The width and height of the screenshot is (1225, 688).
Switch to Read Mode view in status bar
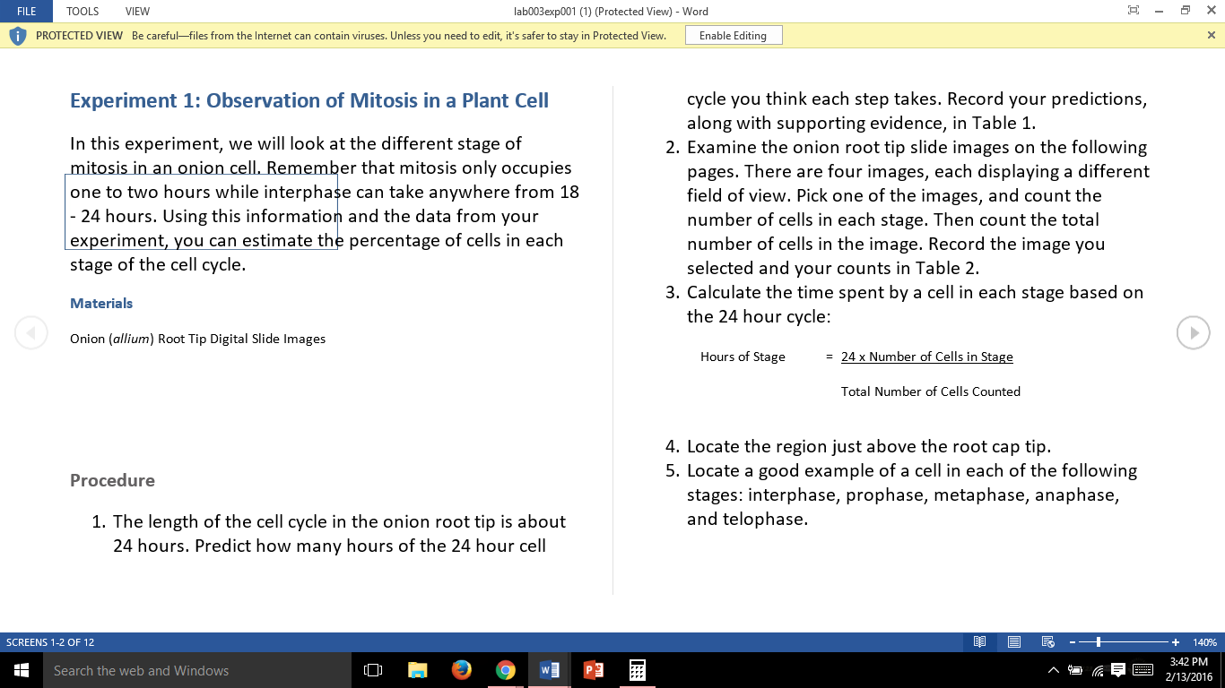(980, 642)
